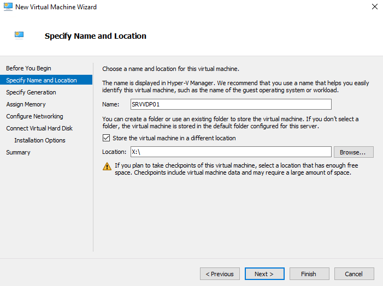Open the Summary step

pos(18,152)
